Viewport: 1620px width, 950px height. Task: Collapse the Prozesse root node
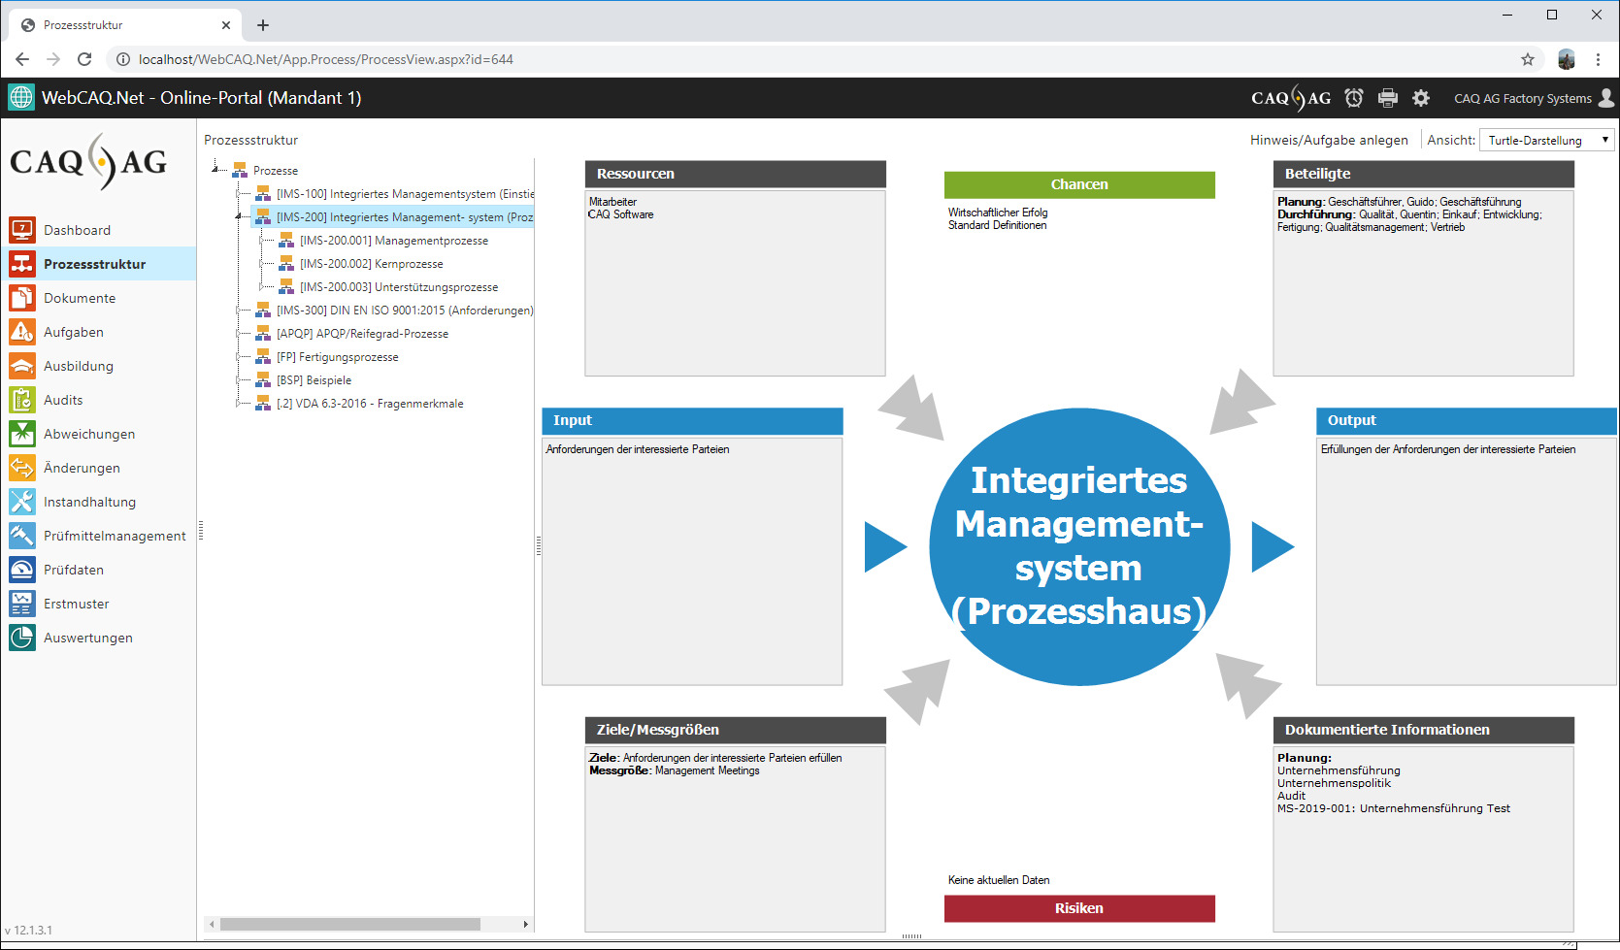(x=215, y=170)
